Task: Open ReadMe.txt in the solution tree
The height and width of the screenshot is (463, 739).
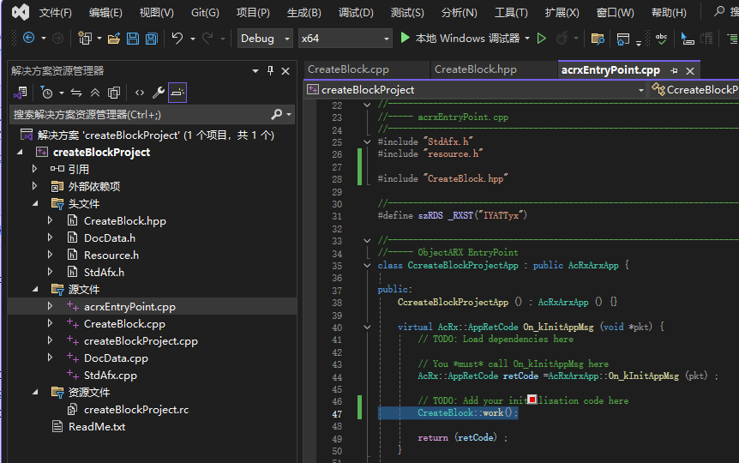Action: (x=96, y=427)
